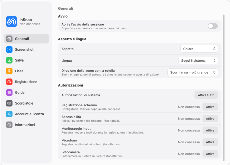The width and height of the screenshot is (230, 165).
Task: Click the vertical scrollbar of settings pane
Action: pos(224,87)
